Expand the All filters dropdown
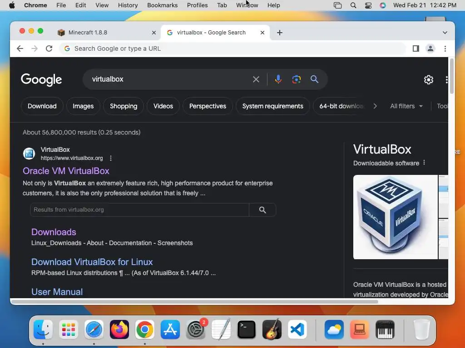This screenshot has height=348, width=465. pyautogui.click(x=406, y=106)
